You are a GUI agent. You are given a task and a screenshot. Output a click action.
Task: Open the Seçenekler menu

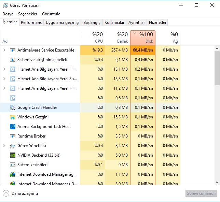[x=28, y=14]
